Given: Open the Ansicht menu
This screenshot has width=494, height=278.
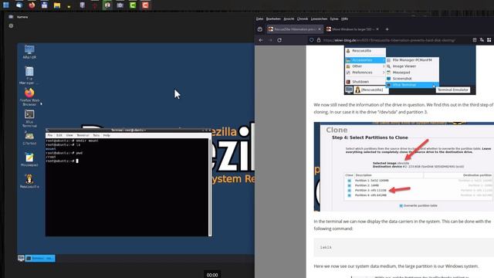Looking at the screenshot, I should (289, 19).
